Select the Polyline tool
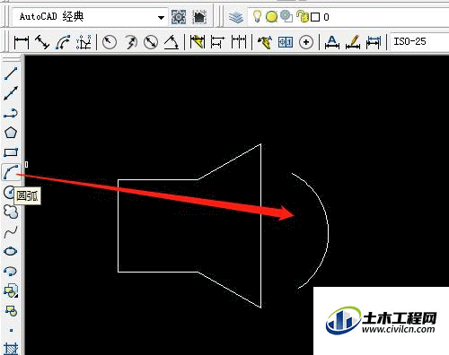The width and height of the screenshot is (449, 355). click(11, 114)
